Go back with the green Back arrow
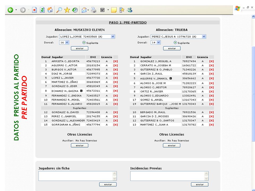The width and height of the screenshot is (255, 191). (10, 10)
